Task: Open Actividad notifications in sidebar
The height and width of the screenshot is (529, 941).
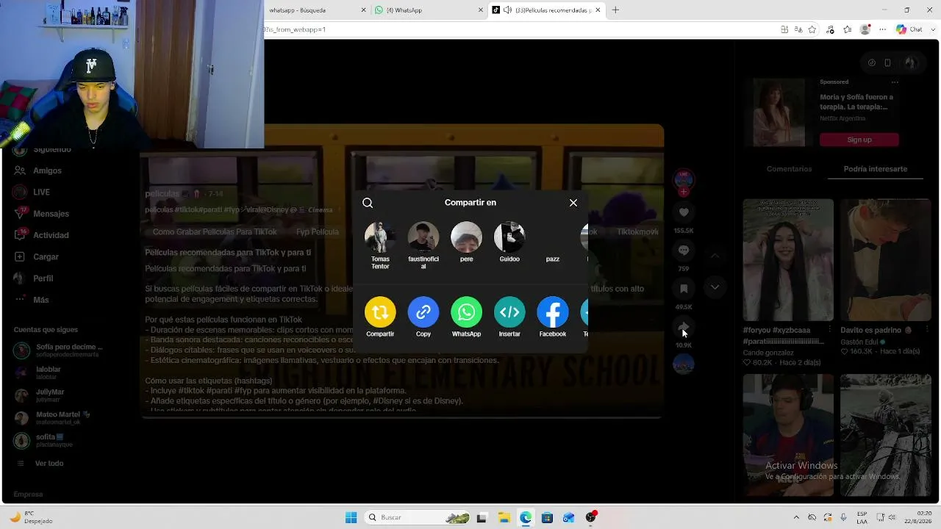Action: pos(51,235)
